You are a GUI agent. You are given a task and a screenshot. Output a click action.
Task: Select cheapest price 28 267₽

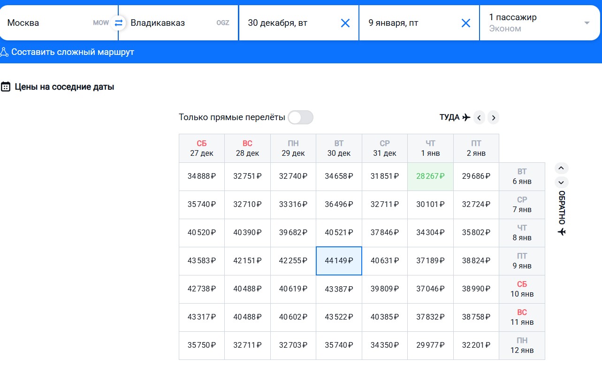[430, 176]
